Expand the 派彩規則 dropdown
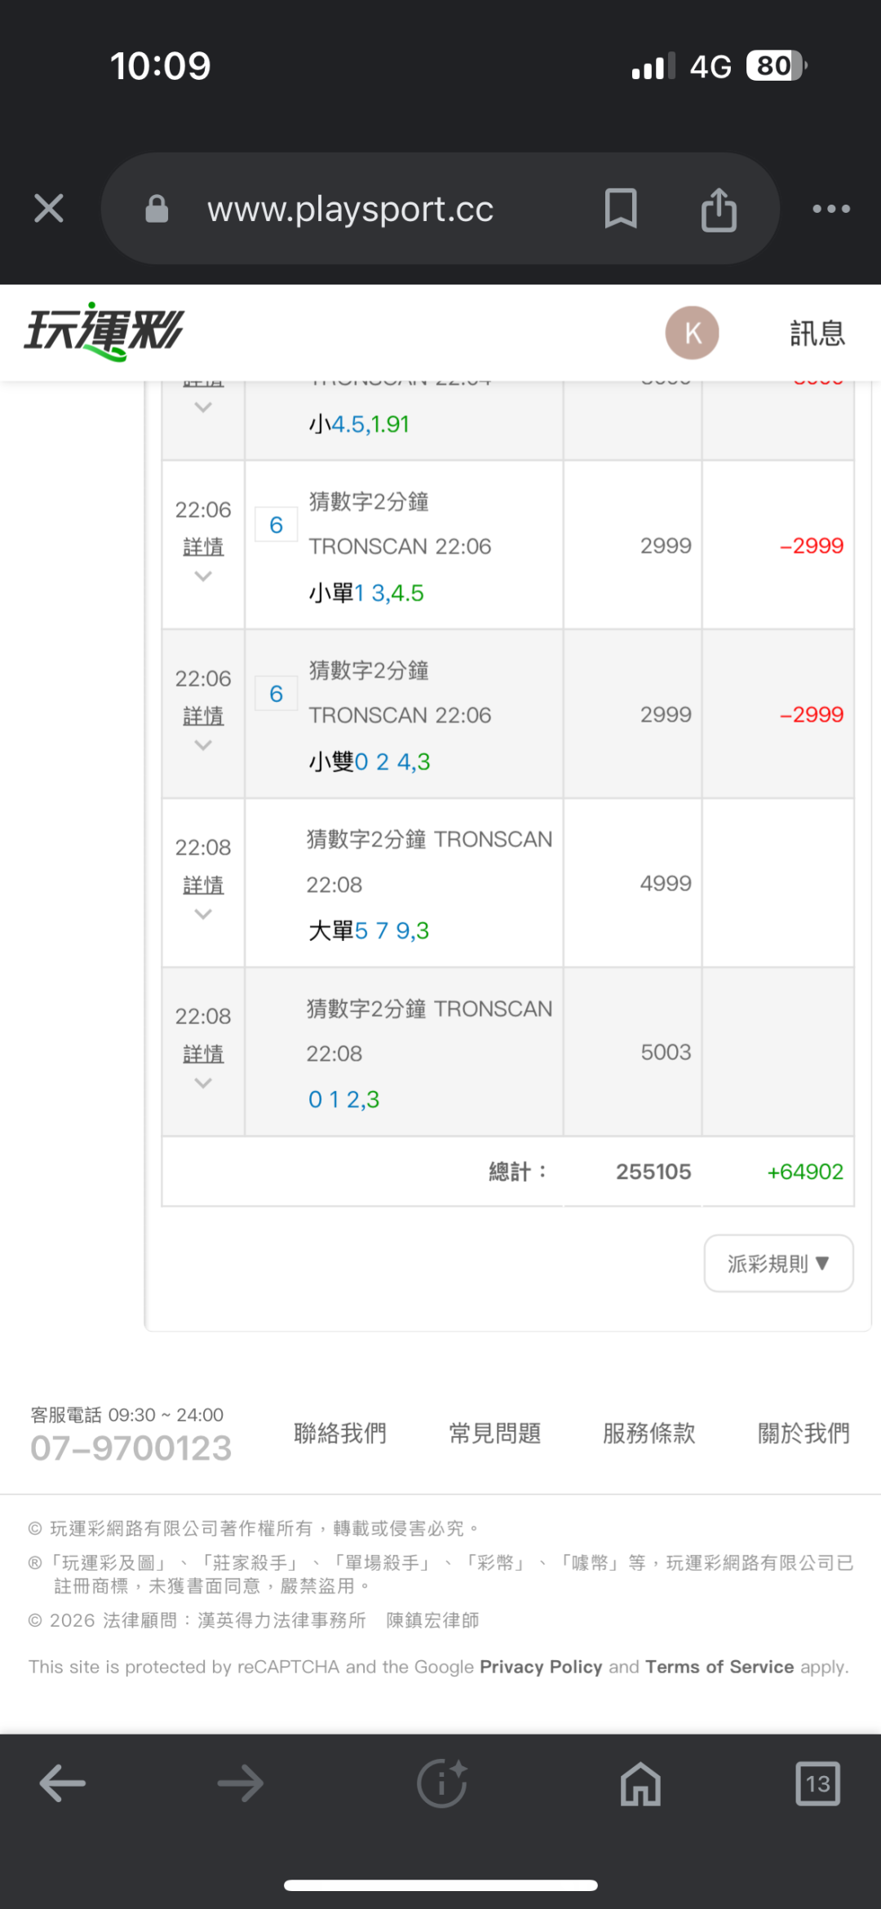This screenshot has width=881, height=1909. pos(778,1263)
